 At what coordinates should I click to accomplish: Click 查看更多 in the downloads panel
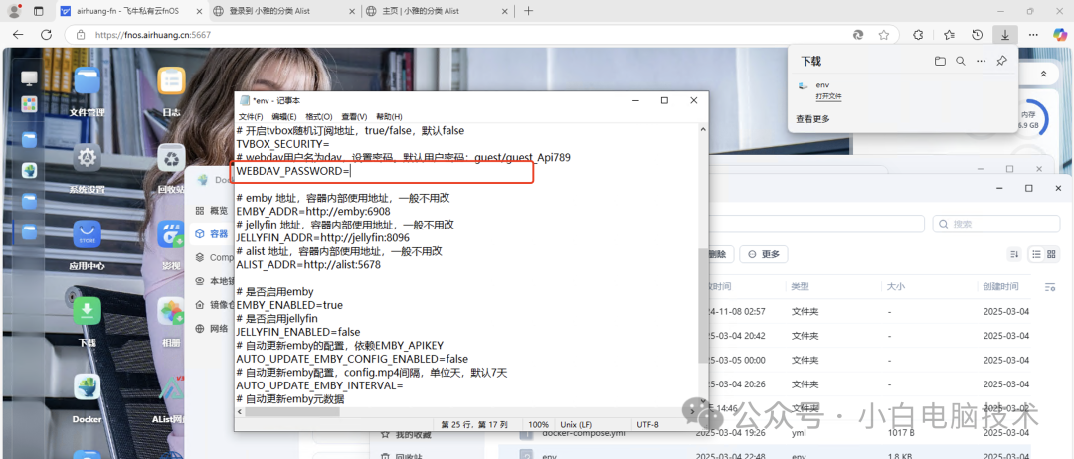[x=812, y=119]
